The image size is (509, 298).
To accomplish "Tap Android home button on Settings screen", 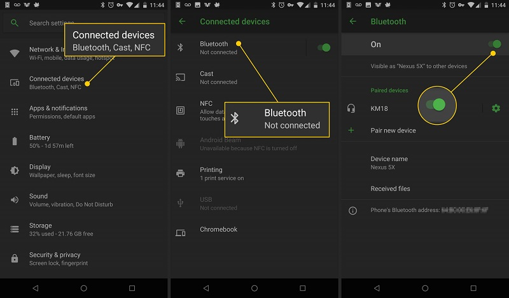I will pos(84,288).
